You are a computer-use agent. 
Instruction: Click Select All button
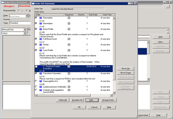tap(63, 100)
